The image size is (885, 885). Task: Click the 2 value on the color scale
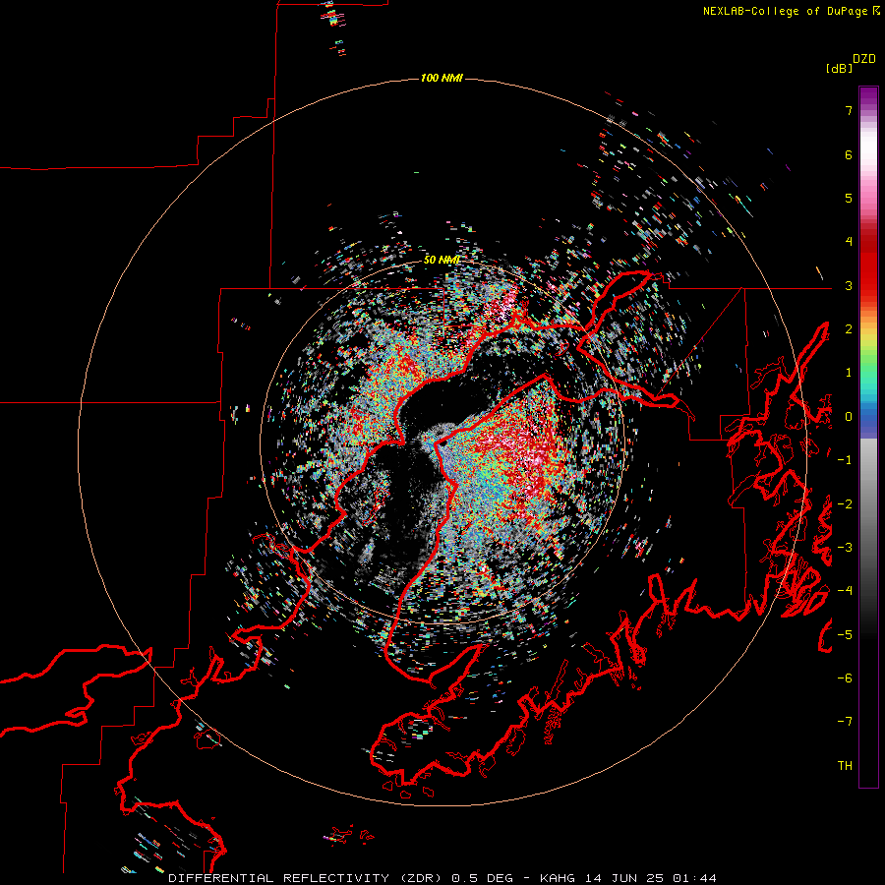pyautogui.click(x=849, y=329)
